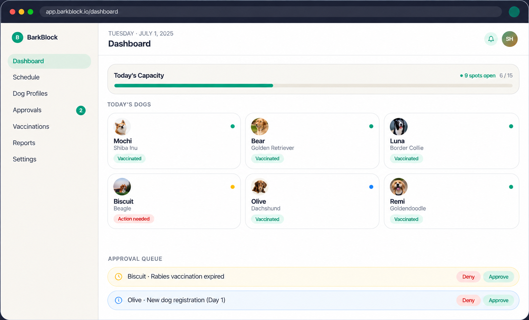
Task: Click the Remi dog name
Action: (397, 202)
